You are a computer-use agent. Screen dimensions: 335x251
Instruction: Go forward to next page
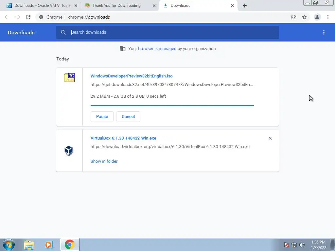tap(18, 17)
